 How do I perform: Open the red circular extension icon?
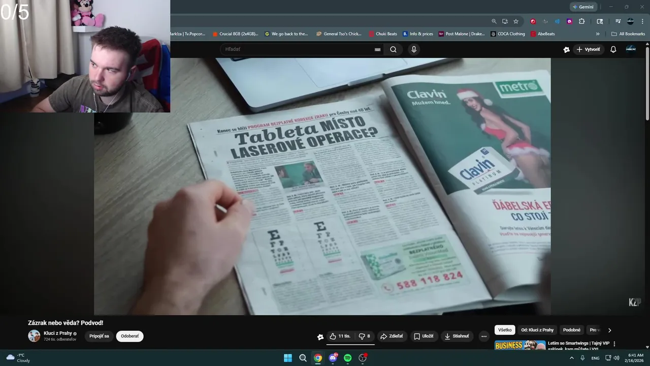click(x=533, y=21)
